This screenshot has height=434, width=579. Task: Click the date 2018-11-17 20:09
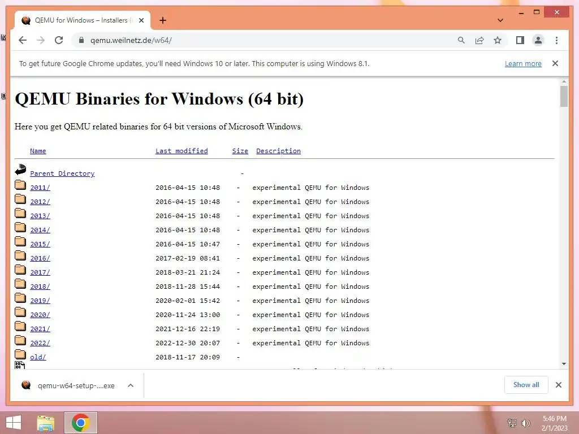point(188,357)
